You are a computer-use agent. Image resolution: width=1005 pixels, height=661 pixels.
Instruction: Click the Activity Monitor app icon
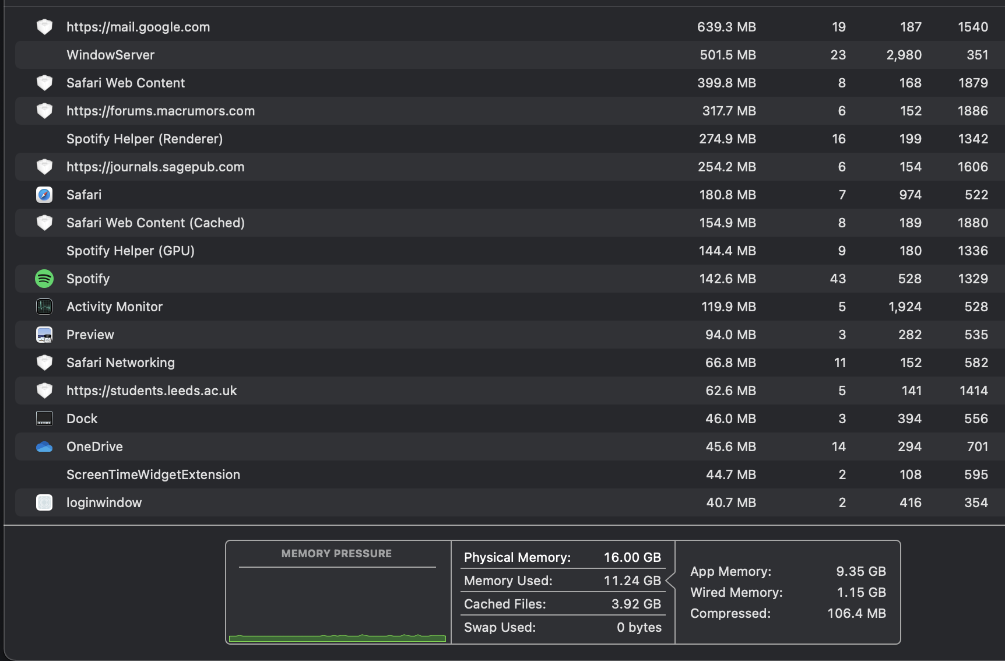(x=44, y=307)
